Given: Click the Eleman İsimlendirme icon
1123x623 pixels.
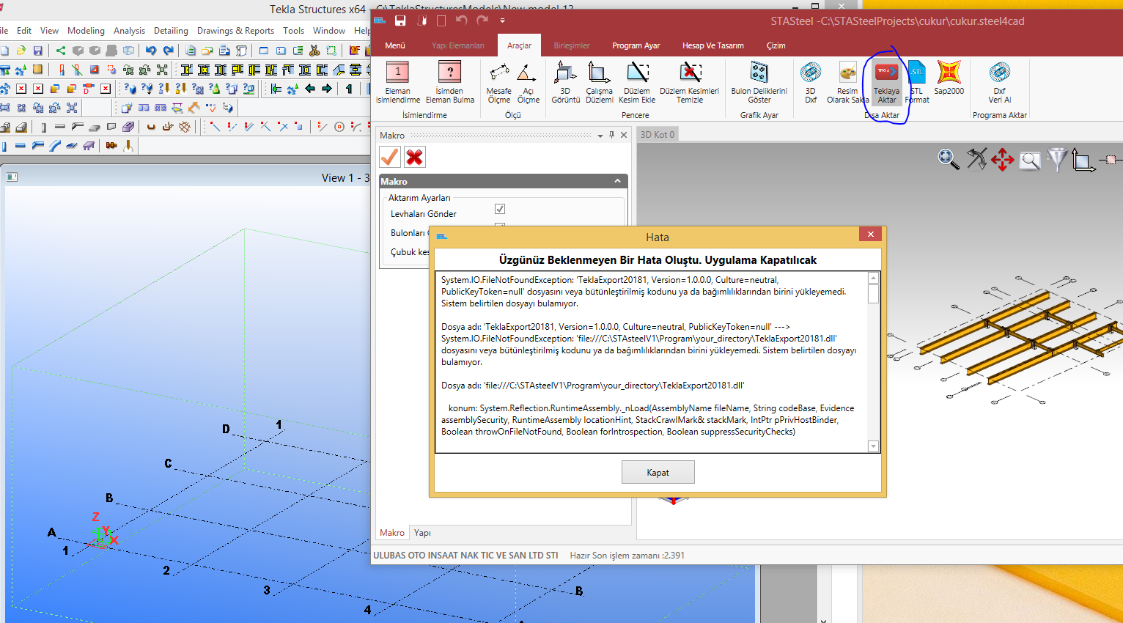Looking at the screenshot, I should (397, 74).
